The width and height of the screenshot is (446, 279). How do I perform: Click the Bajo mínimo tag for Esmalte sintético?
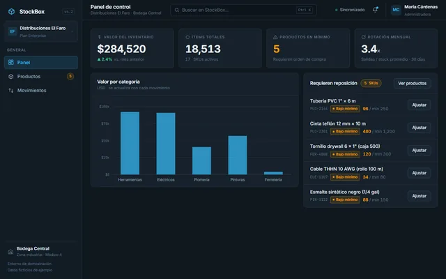click(x=345, y=200)
